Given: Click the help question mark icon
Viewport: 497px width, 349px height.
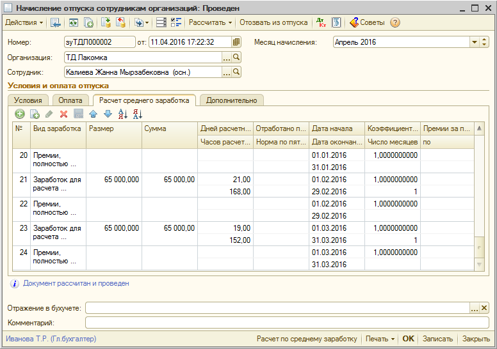Looking at the screenshot, I should click(x=395, y=22).
